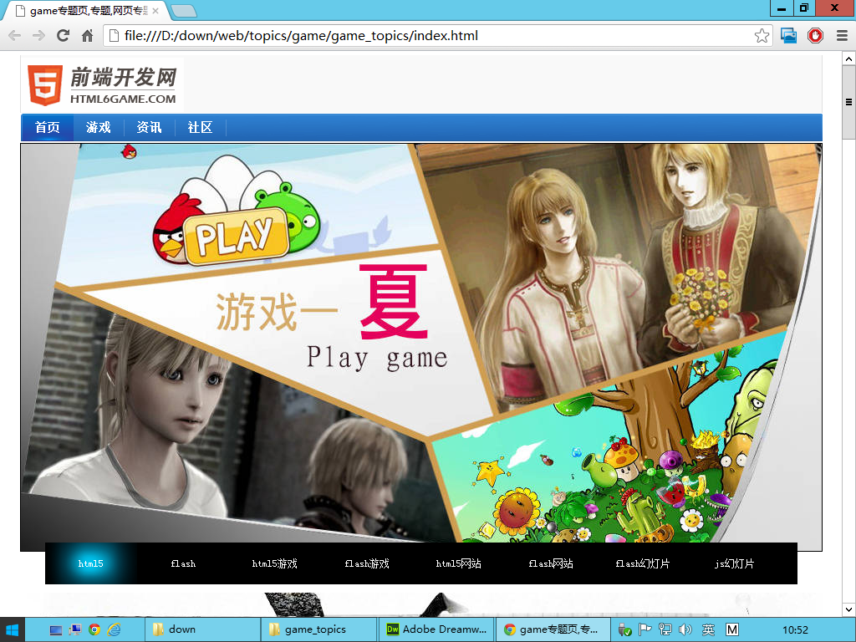Click the scrollbar up arrow
856x642 pixels.
tap(848, 59)
